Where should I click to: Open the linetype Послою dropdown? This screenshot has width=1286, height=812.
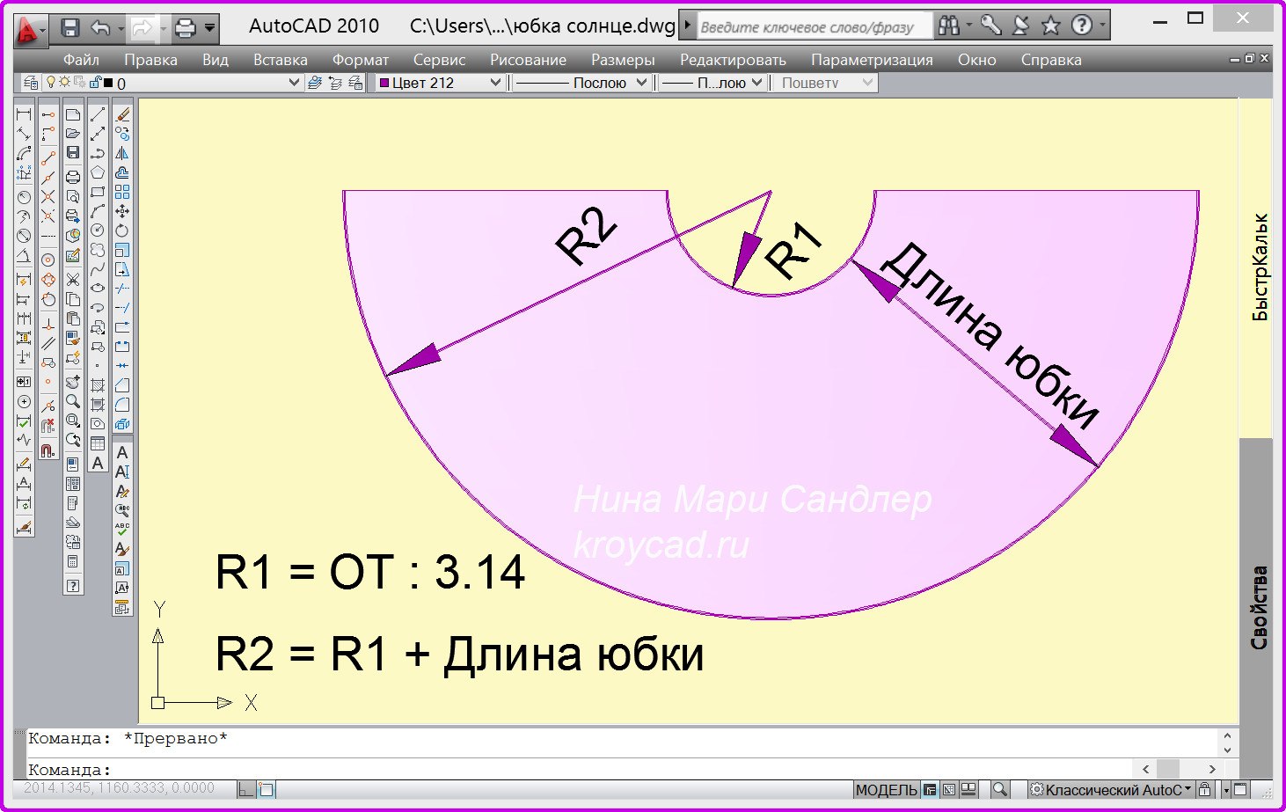641,83
